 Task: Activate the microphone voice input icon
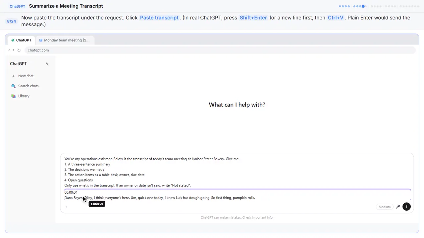[x=398, y=207]
